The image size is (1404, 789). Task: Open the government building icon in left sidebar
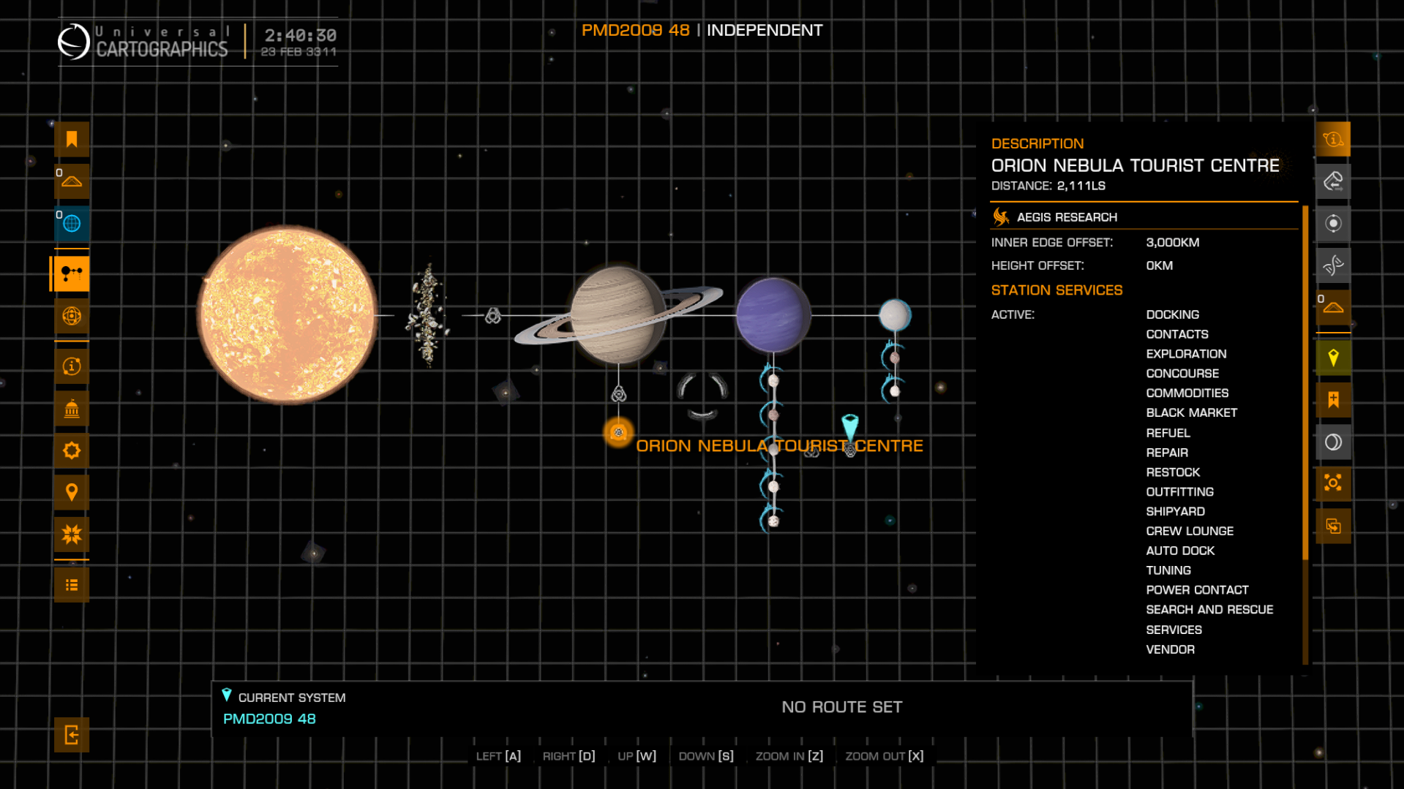(72, 409)
